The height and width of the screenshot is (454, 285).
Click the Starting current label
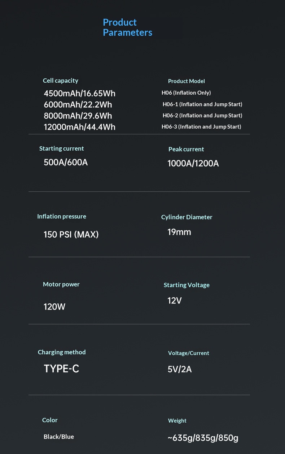click(x=61, y=148)
